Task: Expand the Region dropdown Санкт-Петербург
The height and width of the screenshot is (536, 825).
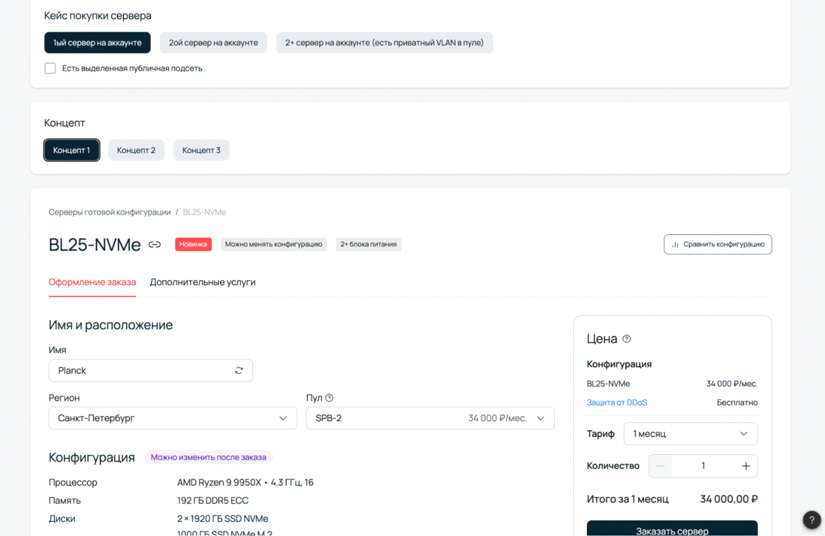Action: [173, 418]
